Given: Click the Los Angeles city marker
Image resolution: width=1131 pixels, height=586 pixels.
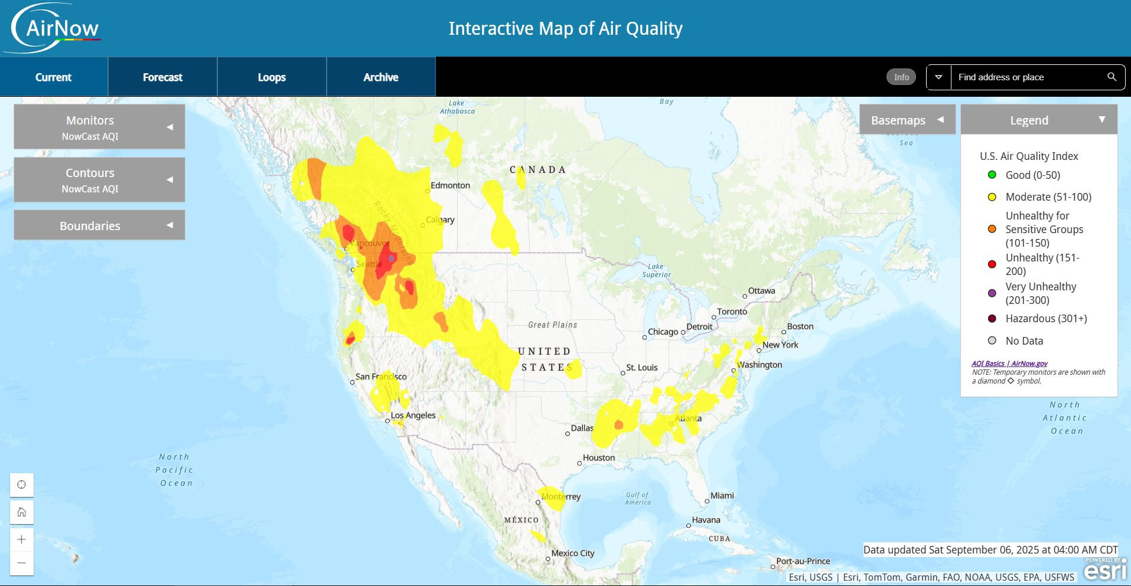Looking at the screenshot, I should [387, 421].
